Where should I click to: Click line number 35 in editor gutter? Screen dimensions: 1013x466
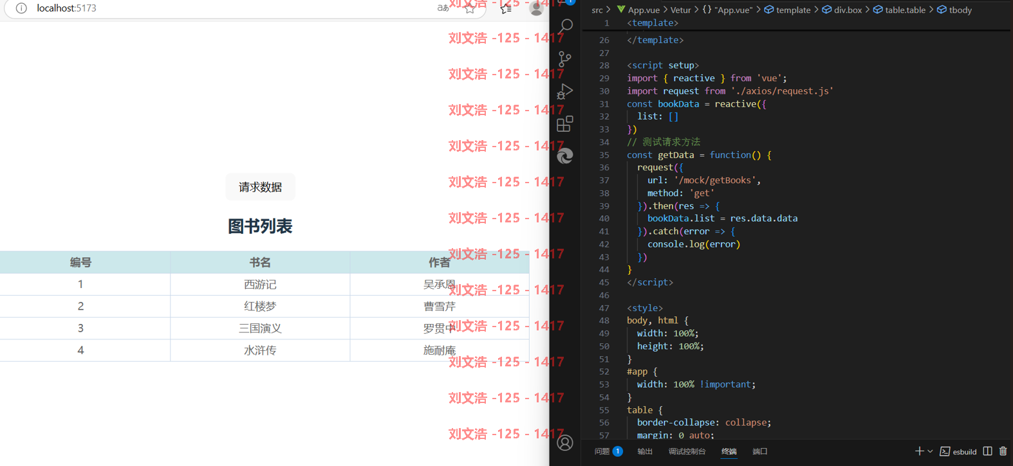[x=604, y=155]
